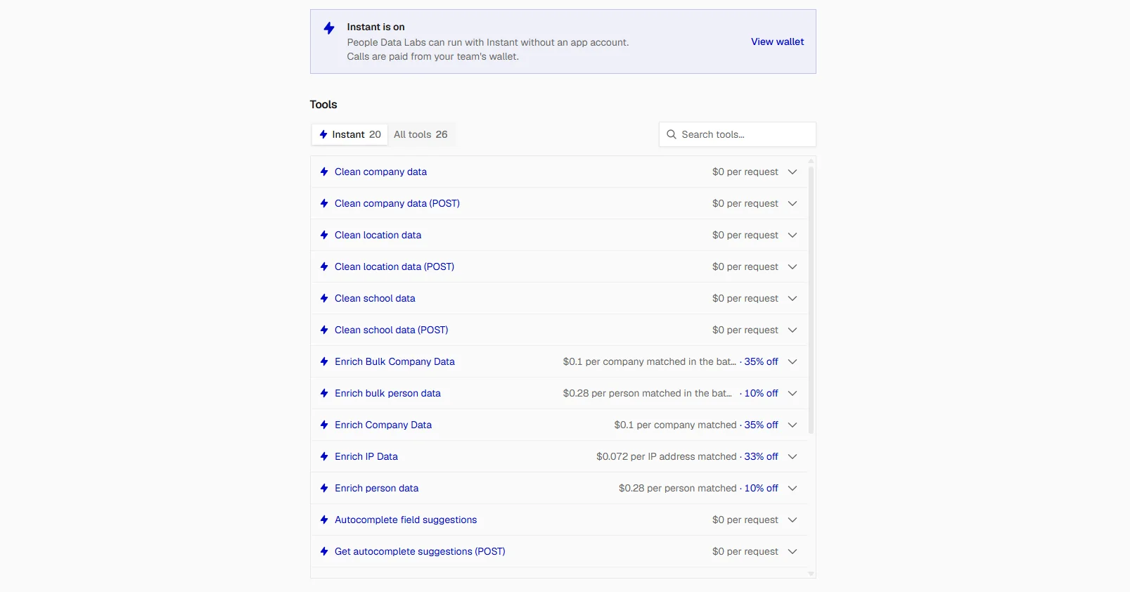Click the 10% off label on Enrich person data

(x=761, y=488)
